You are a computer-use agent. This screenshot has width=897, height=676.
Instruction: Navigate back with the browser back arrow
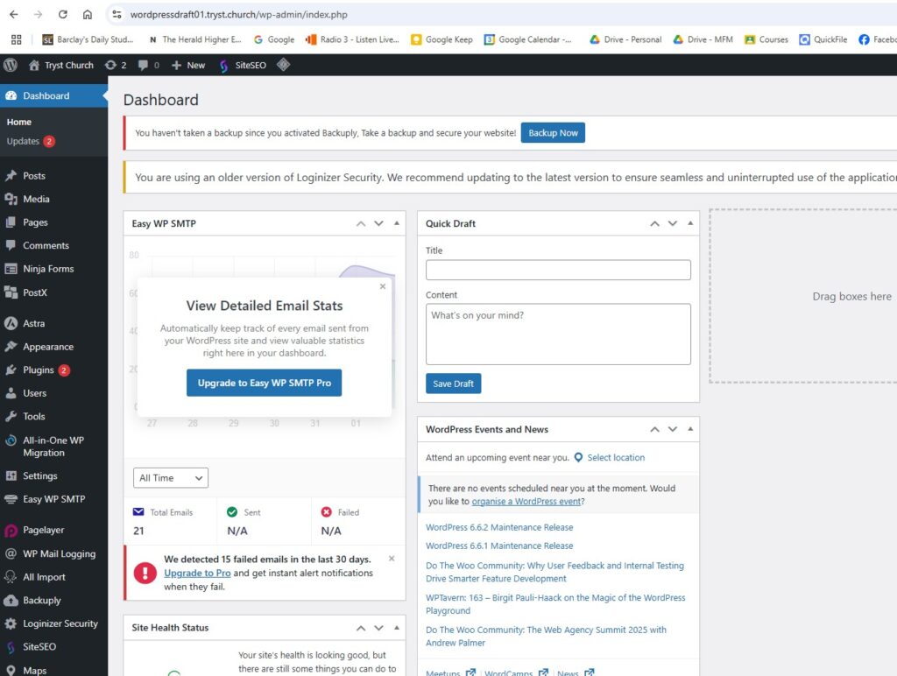pyautogui.click(x=14, y=14)
